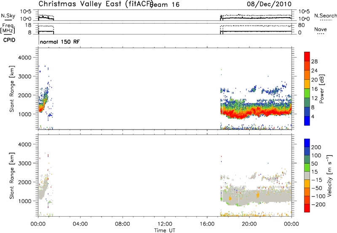Image resolution: width=337 pixels, height=233 pixels.
Task: Click the bright blue bottom segment of the Power color bar
Action: (307, 121)
